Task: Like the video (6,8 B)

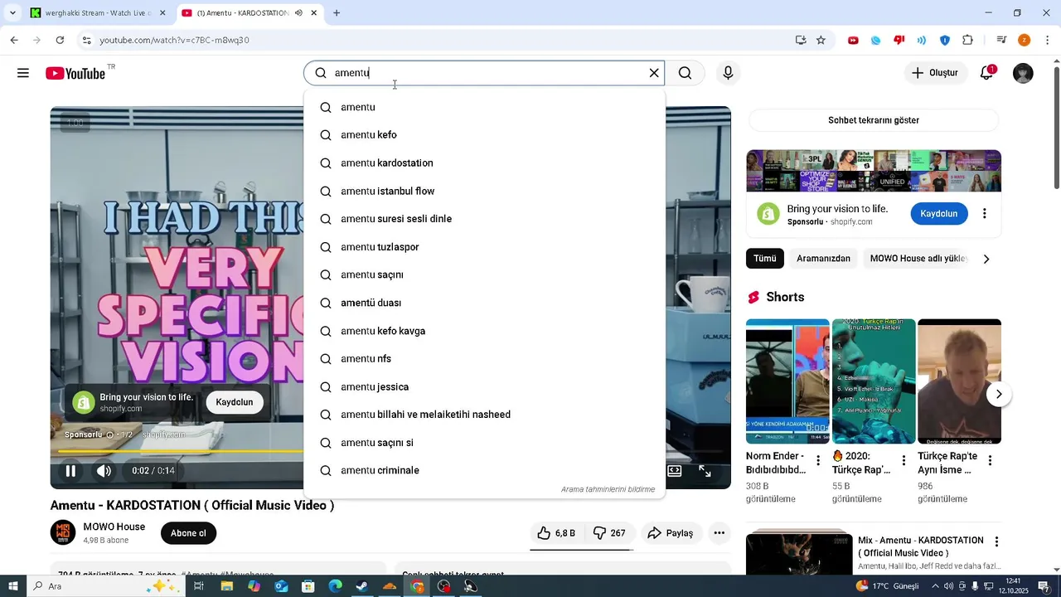Action: coord(556,533)
